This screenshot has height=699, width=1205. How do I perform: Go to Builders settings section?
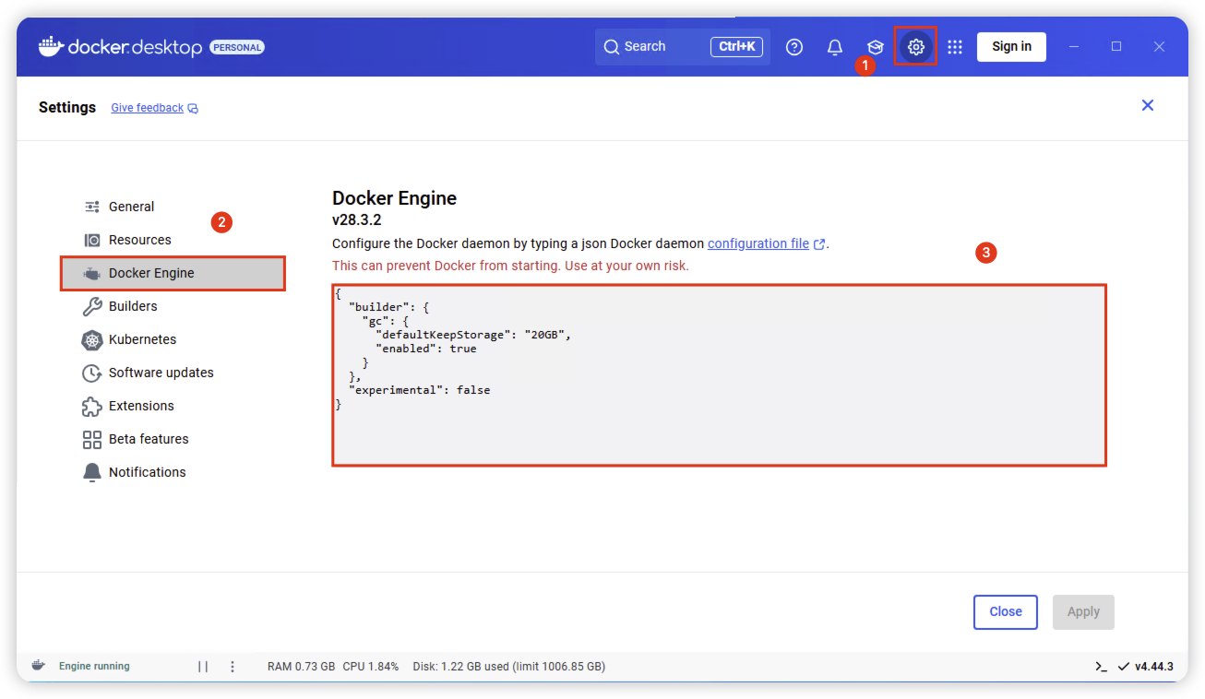coord(133,306)
